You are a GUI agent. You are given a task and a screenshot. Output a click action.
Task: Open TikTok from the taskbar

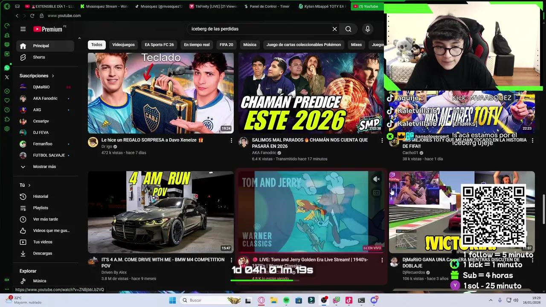[349, 300]
